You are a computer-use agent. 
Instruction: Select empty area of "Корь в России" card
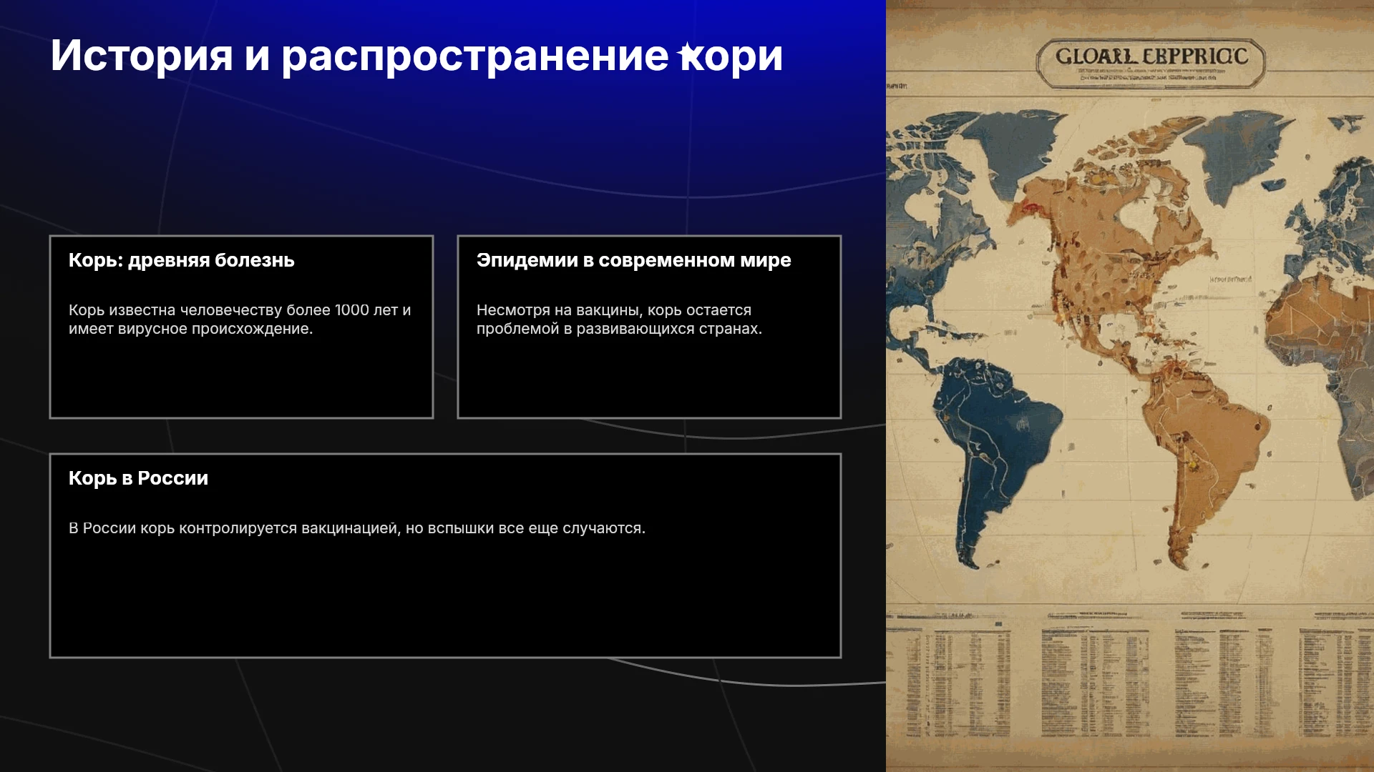coord(445,600)
